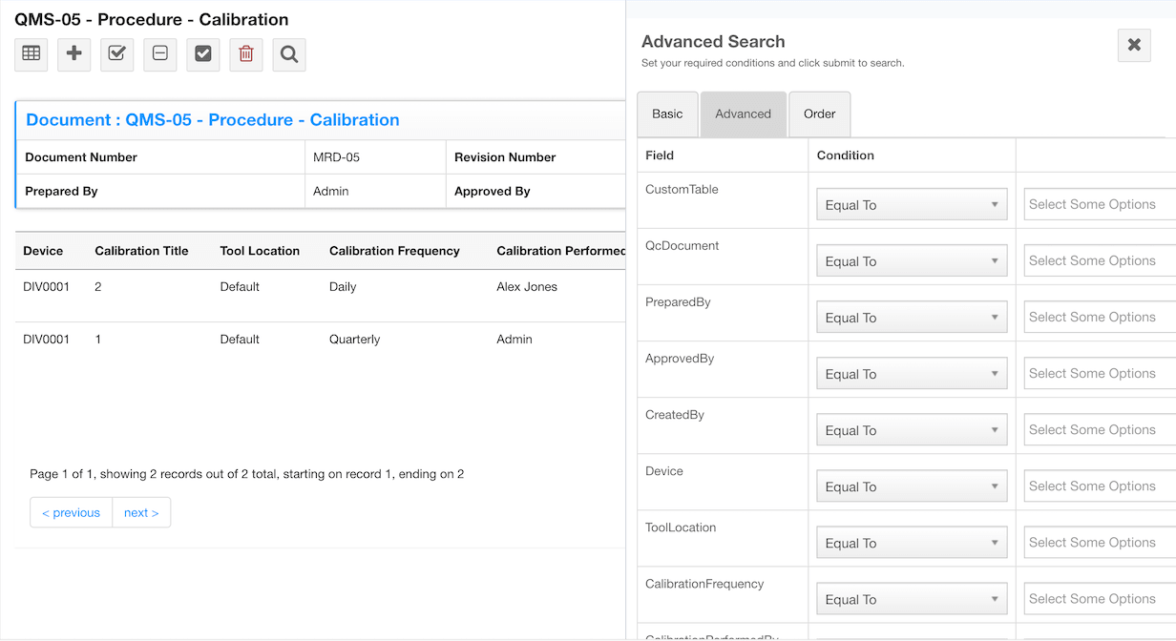Focus the CalibrationFrequency options input field
The height and width of the screenshot is (641, 1176).
tap(1100, 598)
